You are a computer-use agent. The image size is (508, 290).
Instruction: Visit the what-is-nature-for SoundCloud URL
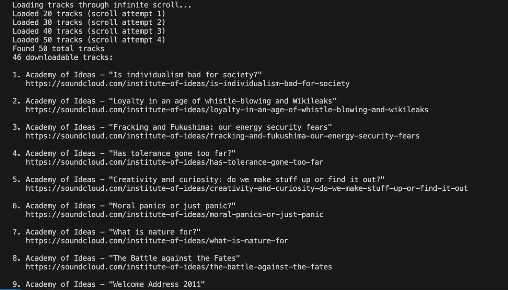[x=157, y=241]
